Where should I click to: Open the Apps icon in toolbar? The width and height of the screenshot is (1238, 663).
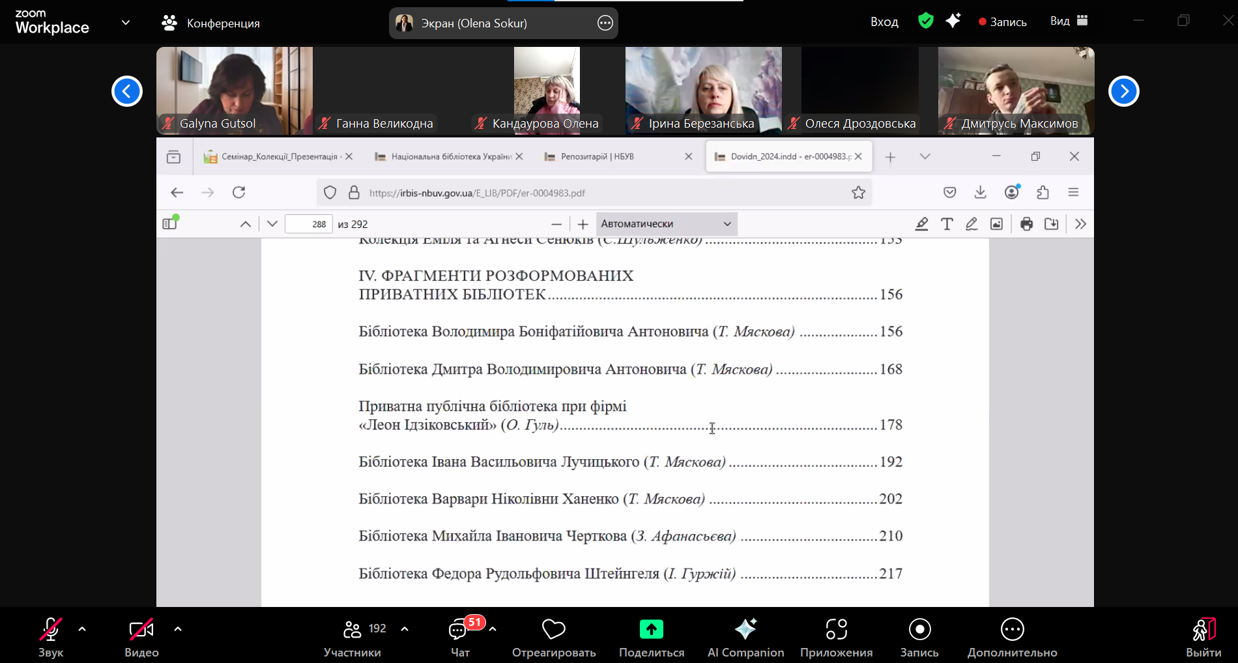[x=836, y=629]
